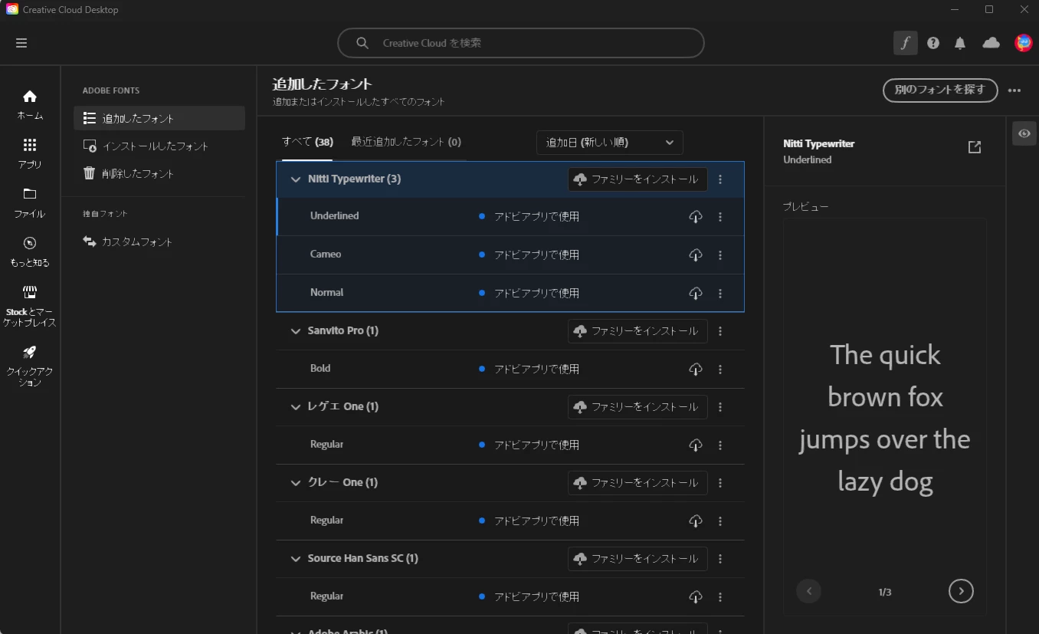Select the Nitti Typewriter Cameo row
Screen dimensions: 1039x634
click(510, 255)
